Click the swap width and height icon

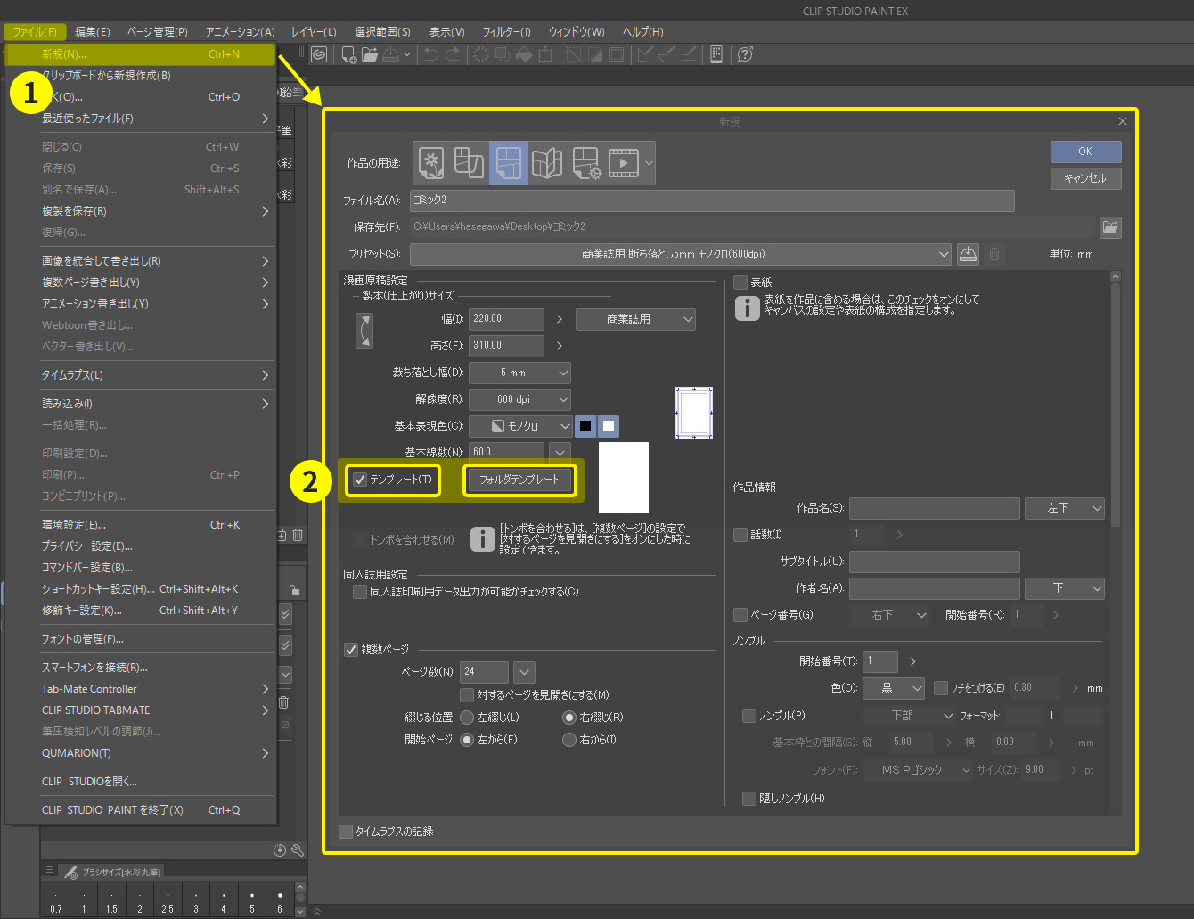click(364, 331)
